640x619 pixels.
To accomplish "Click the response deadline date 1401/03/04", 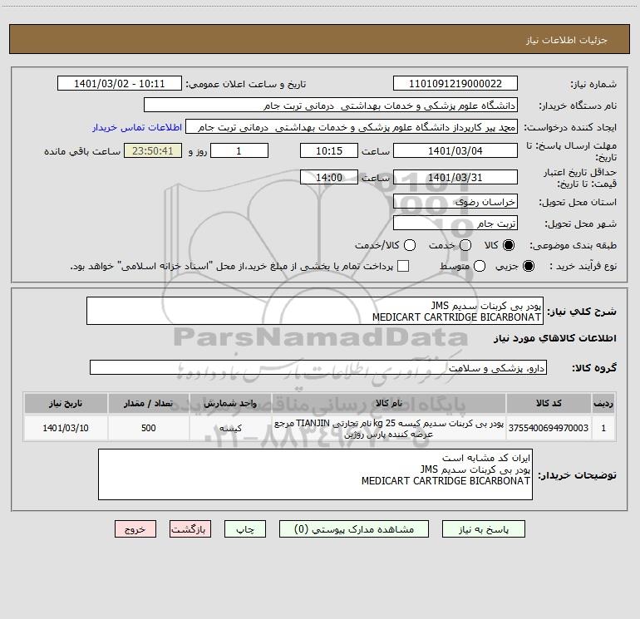I will (x=455, y=150).
